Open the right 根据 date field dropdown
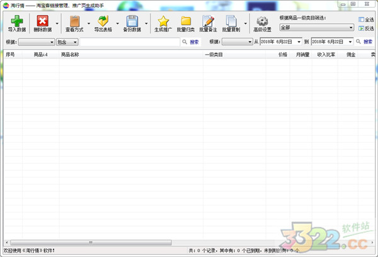Image resolution: width=378 pixels, height=257 pixels. point(238,42)
